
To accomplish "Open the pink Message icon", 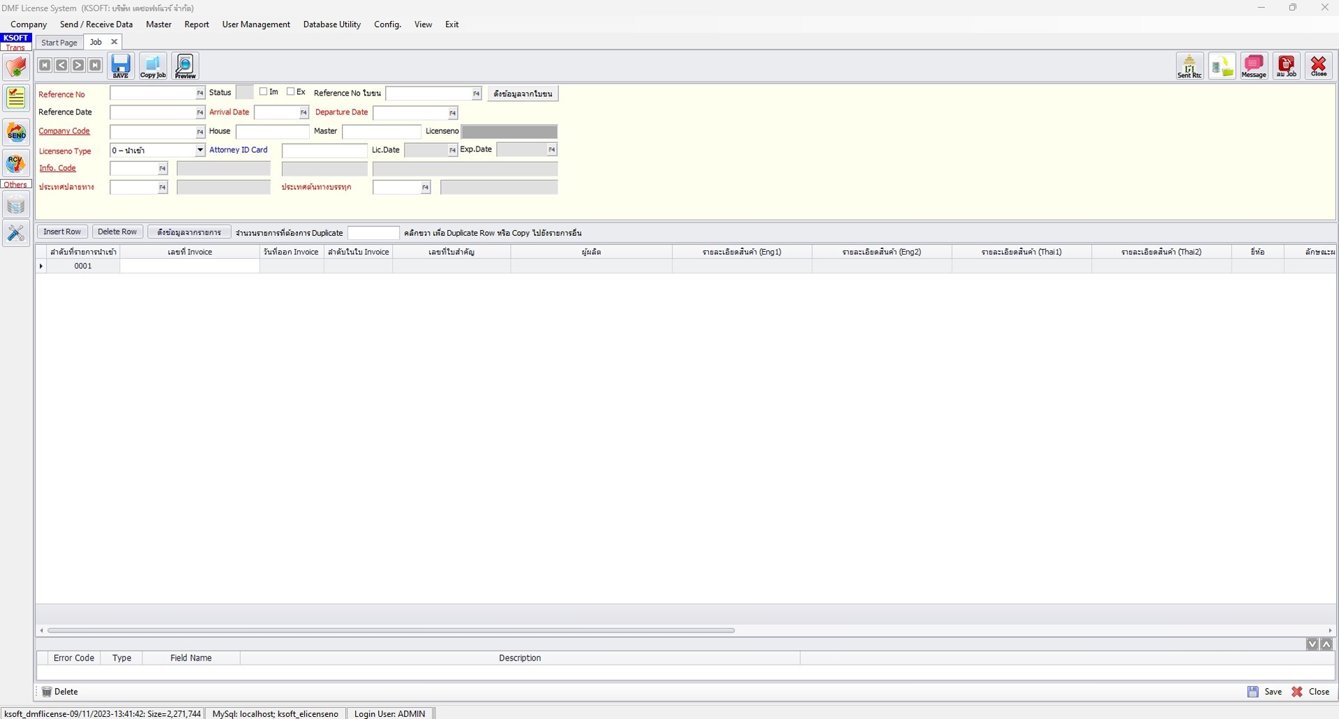I will (x=1253, y=66).
